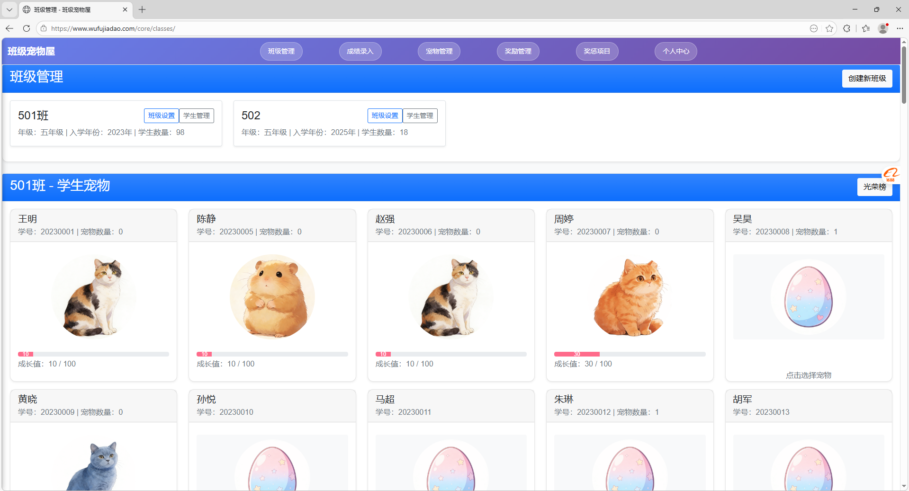The height and width of the screenshot is (491, 909).
Task: Reload the page using the refresh icon
Action: click(x=27, y=28)
